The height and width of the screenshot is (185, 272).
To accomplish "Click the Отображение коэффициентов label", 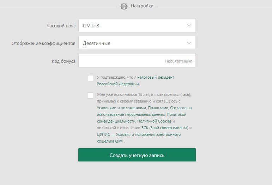I will click(x=43, y=44).
